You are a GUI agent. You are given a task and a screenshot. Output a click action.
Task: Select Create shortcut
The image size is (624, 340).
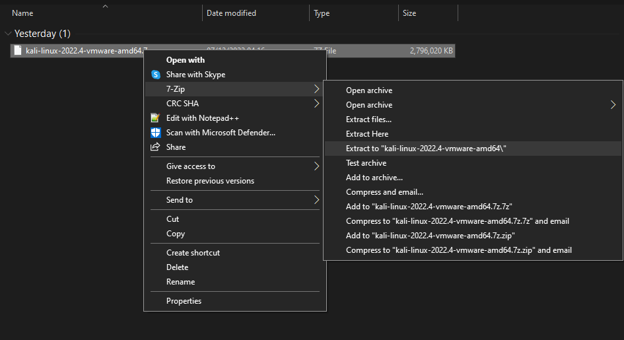point(235,253)
